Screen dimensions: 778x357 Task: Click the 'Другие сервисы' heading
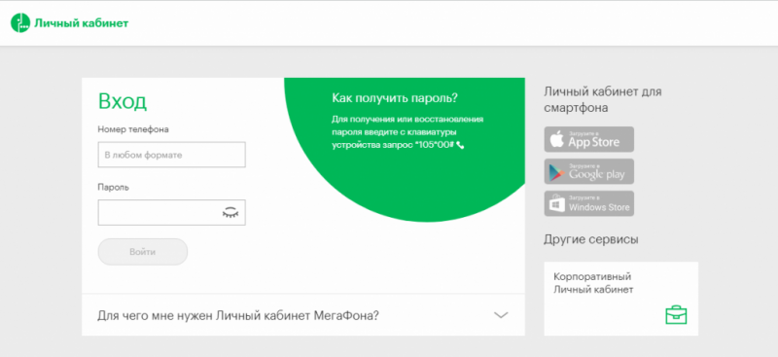(x=591, y=240)
